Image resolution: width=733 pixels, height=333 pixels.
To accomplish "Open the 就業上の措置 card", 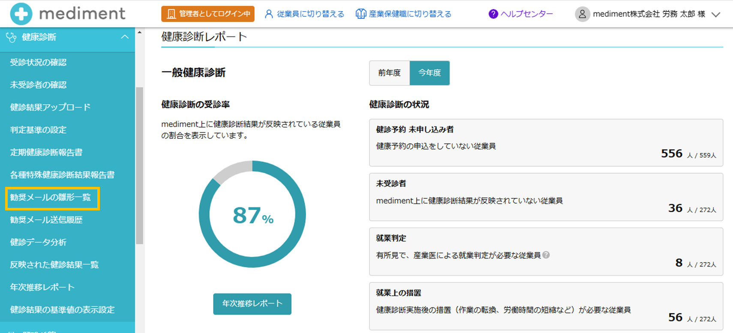I will click(x=546, y=306).
